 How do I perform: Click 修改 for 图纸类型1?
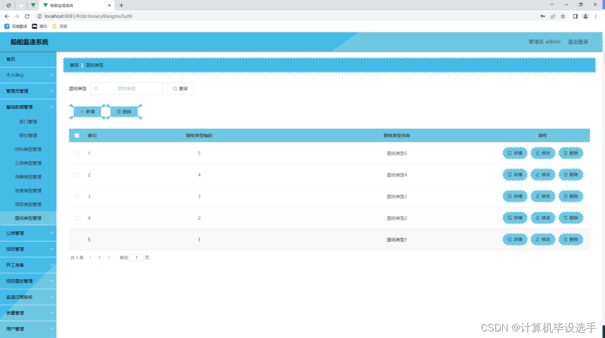(x=543, y=239)
